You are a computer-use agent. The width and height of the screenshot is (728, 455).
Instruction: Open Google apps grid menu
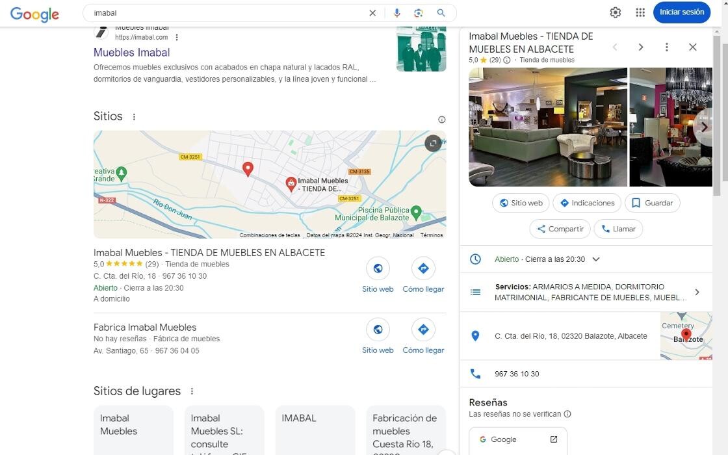tap(640, 12)
